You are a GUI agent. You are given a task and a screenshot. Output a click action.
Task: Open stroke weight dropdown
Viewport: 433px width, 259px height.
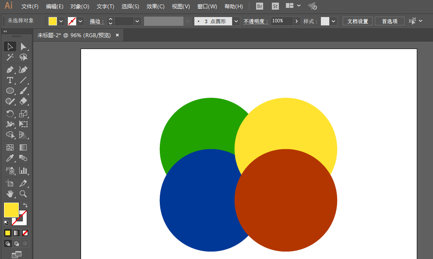[x=137, y=21]
